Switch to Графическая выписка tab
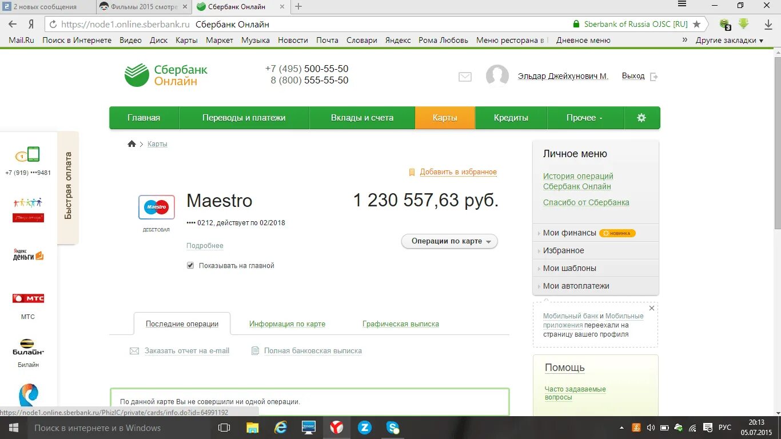The height and width of the screenshot is (439, 781). [401, 324]
